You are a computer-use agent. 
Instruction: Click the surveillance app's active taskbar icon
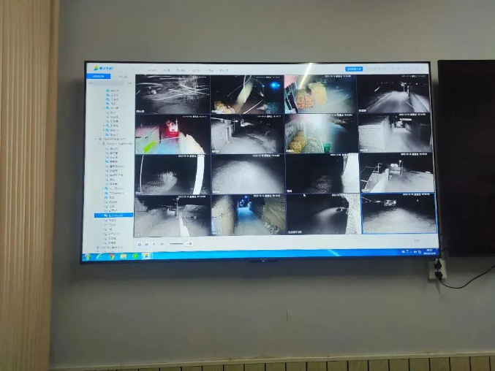pyautogui.click(x=146, y=256)
